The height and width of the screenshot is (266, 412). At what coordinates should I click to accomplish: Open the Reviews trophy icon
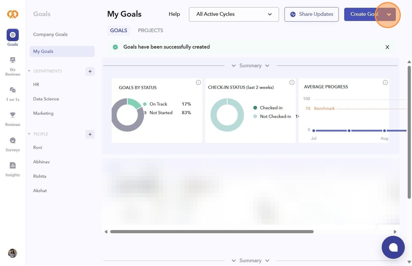13,115
